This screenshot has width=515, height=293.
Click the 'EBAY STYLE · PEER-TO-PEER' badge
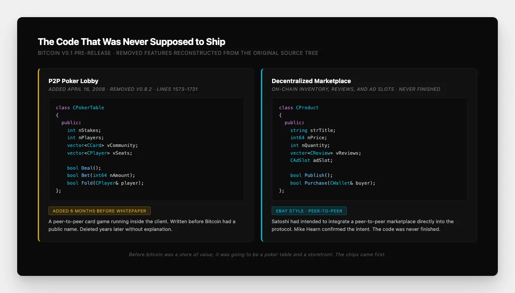click(309, 211)
